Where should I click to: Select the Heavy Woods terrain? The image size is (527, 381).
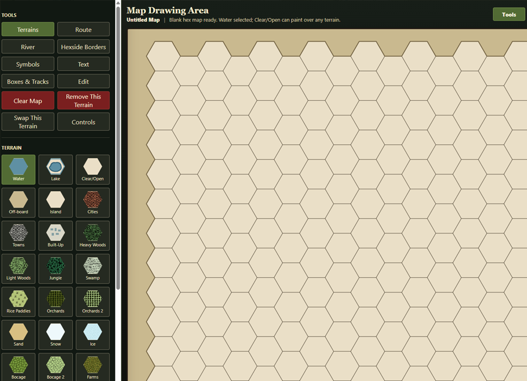93,235
